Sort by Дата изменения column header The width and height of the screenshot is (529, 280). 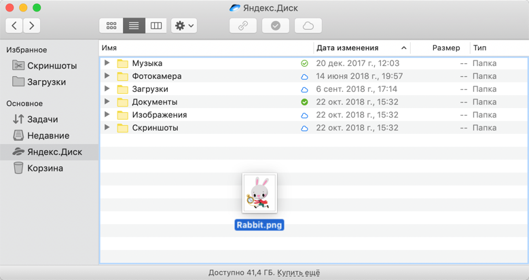click(x=347, y=48)
